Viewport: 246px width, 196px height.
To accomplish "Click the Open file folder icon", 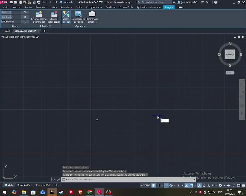I will (16, 2).
